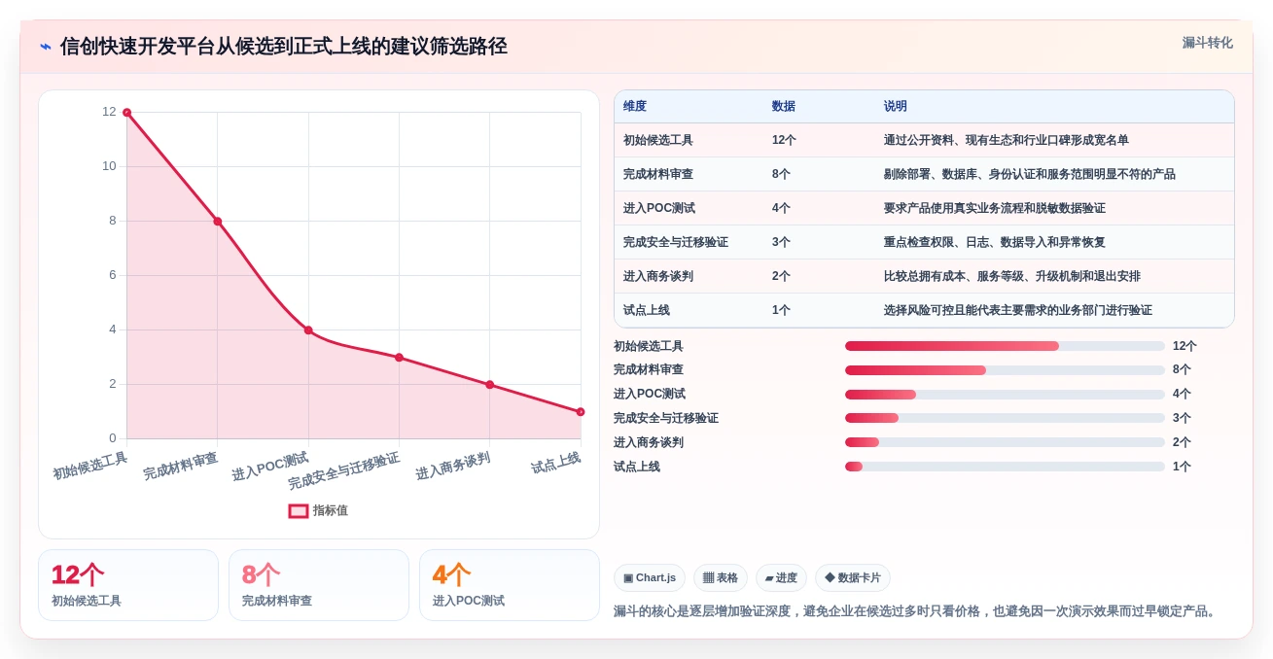1273x659 pixels.
Task: Click the footer note starting 漏斗的核心
Action: tap(917, 611)
